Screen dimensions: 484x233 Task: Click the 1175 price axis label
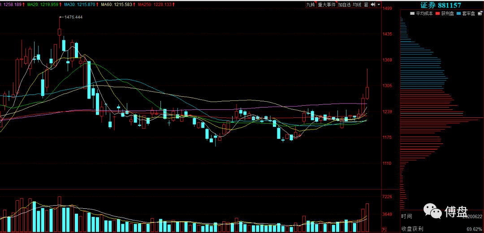tap(387, 137)
